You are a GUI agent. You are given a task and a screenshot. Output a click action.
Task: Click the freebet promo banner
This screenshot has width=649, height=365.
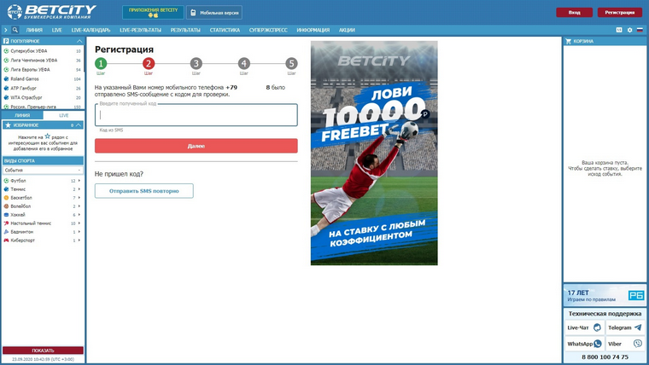[x=374, y=153]
